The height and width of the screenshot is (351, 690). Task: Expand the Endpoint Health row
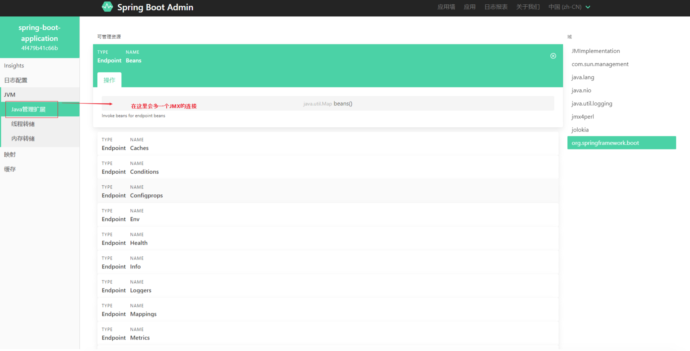[328, 239]
